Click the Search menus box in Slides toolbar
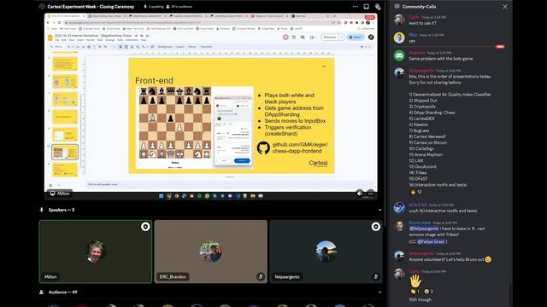 [x=57, y=47]
